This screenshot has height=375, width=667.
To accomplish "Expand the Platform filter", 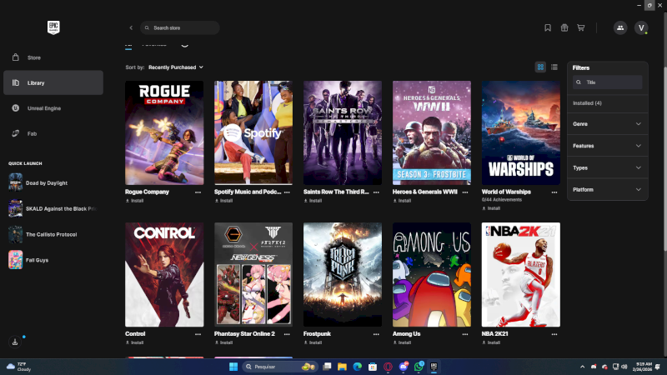I will [608, 190].
